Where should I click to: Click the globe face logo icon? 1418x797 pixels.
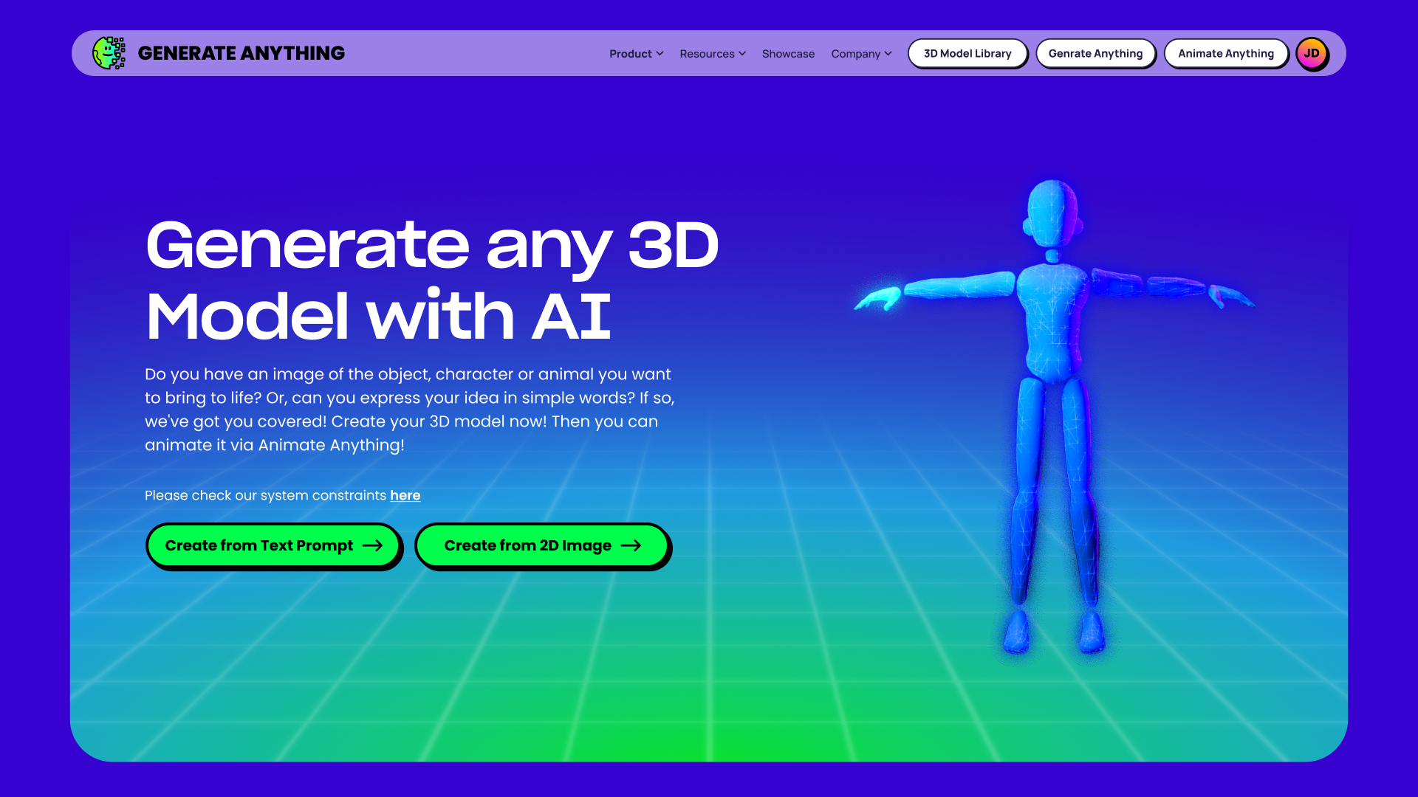109,53
